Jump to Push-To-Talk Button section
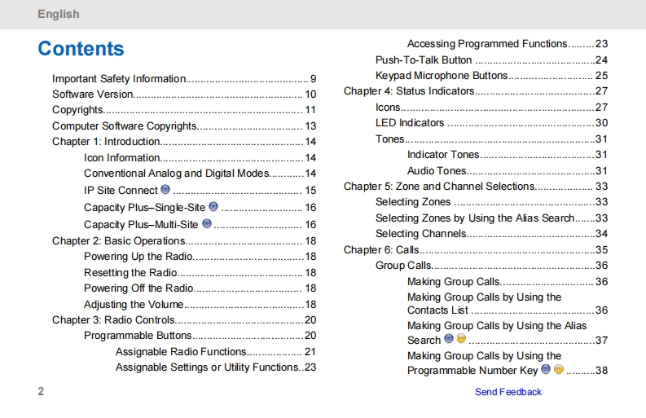The width and height of the screenshot is (646, 418). [424, 59]
